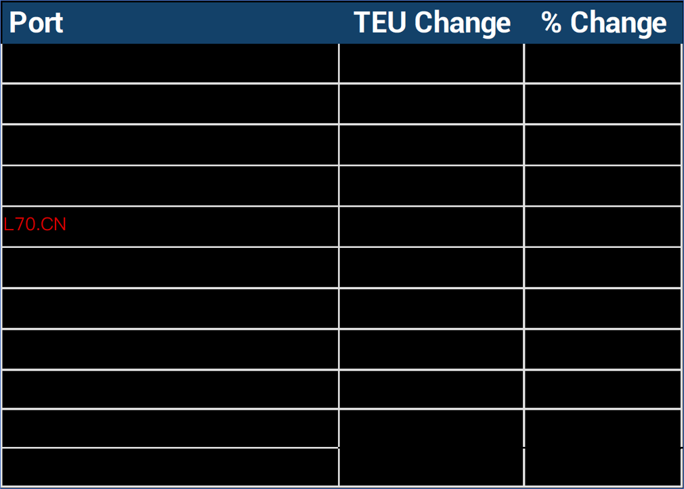Click third row TEU Change cell

coord(431,144)
